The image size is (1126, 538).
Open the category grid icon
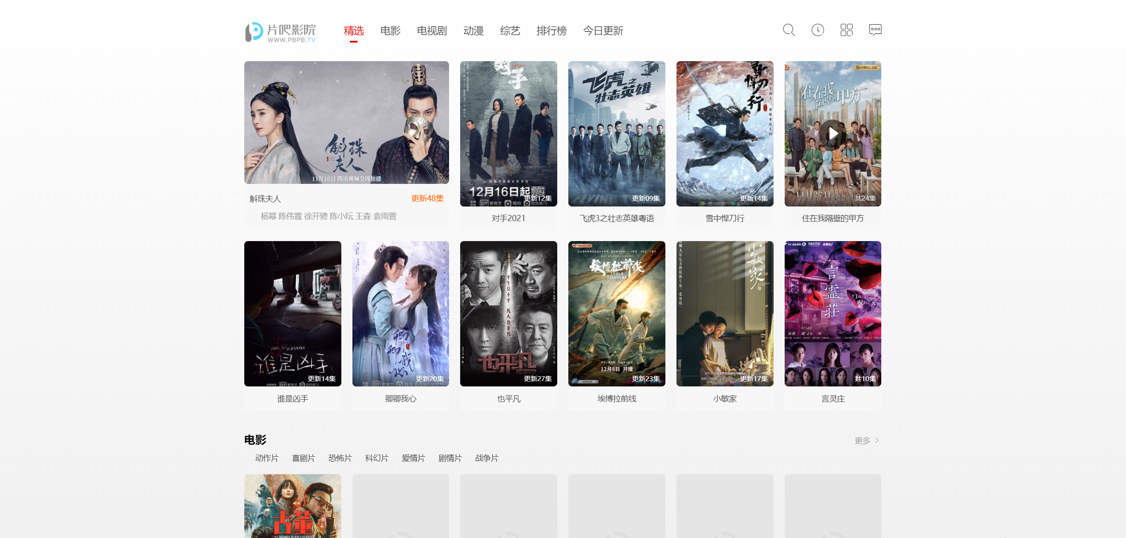tap(846, 30)
